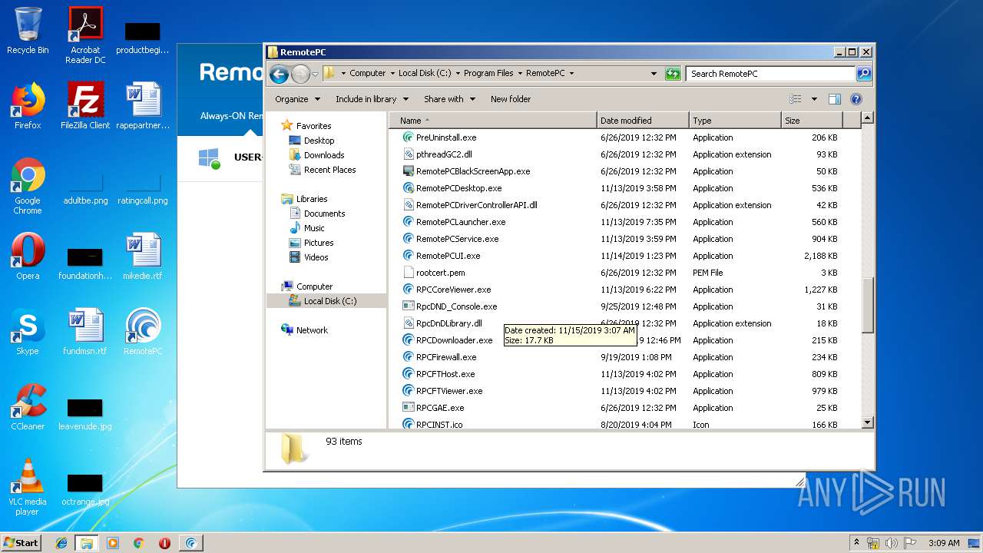Viewport: 983px width, 553px height.
Task: Expand arrow after Local Disk (C:) breadcrumb
Action: [x=458, y=74]
